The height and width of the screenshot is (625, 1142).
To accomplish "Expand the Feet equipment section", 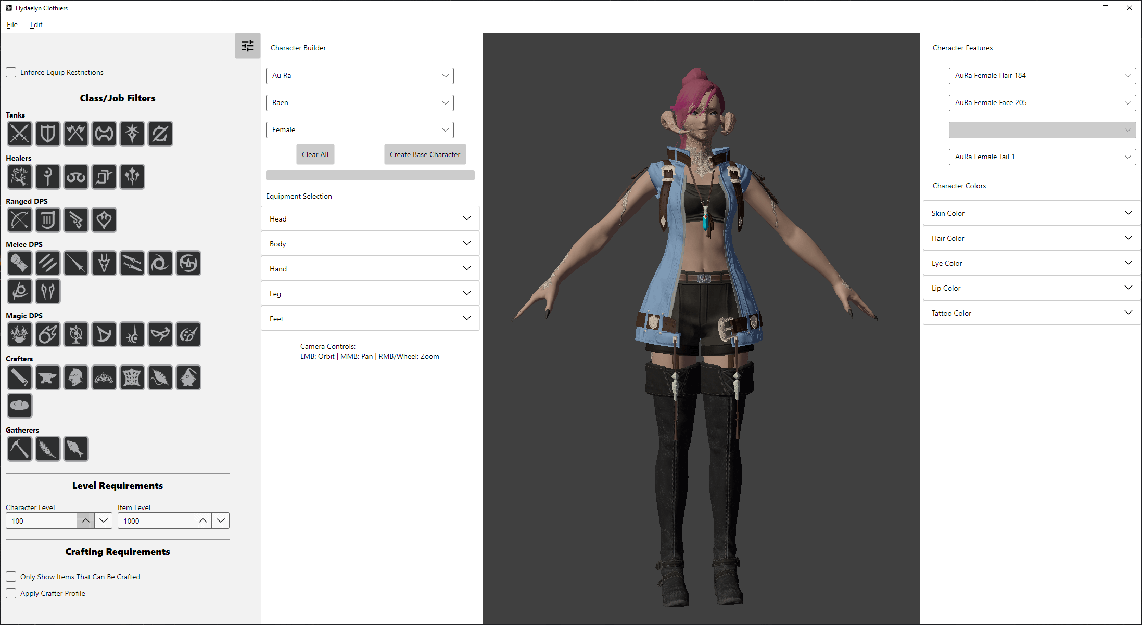I will (x=370, y=319).
